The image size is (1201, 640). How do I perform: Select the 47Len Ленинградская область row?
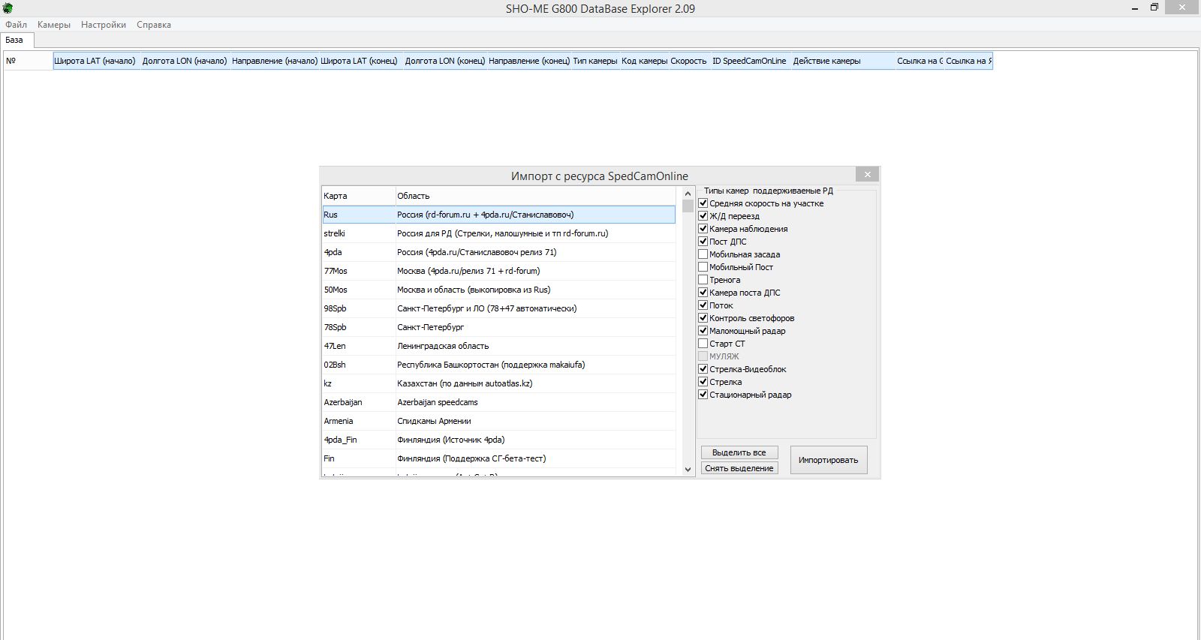[498, 346]
